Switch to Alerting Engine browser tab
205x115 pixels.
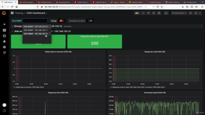(27, 2)
